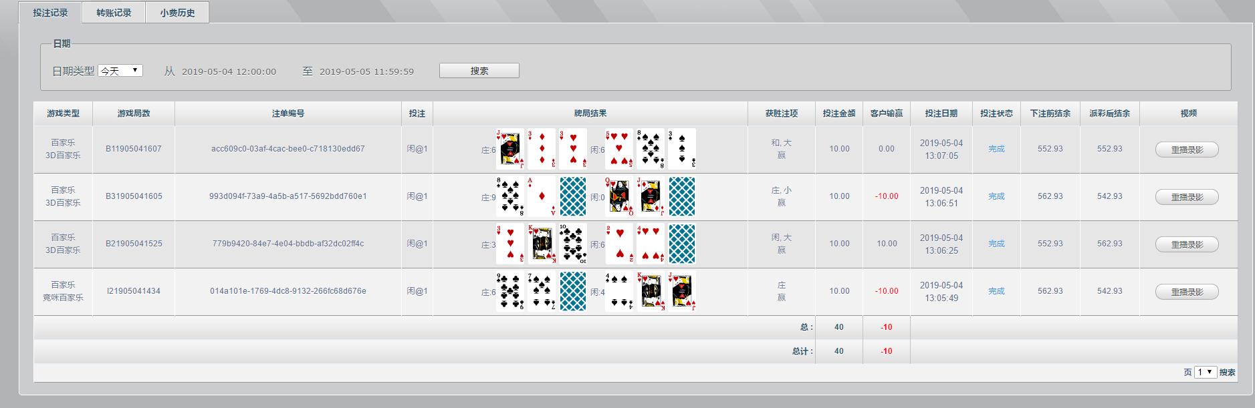Click the 搜索 button in the date filter

coord(479,71)
